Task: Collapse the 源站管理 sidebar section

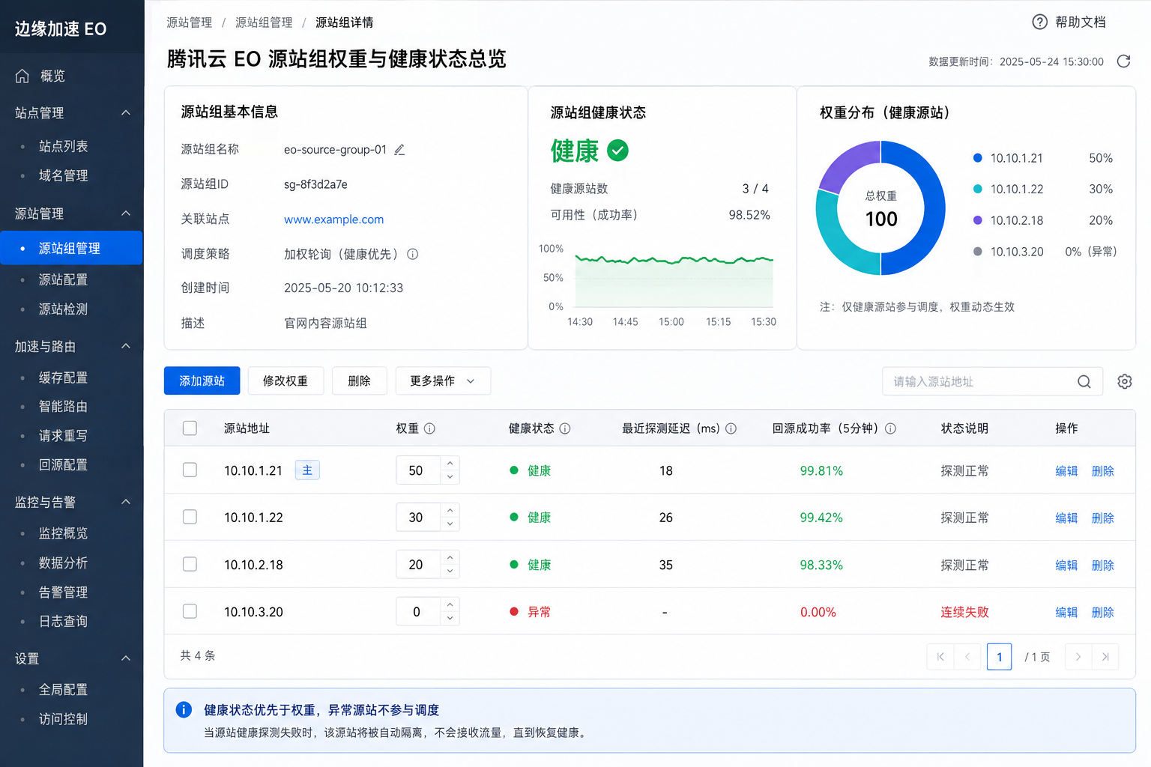Action: 126,213
